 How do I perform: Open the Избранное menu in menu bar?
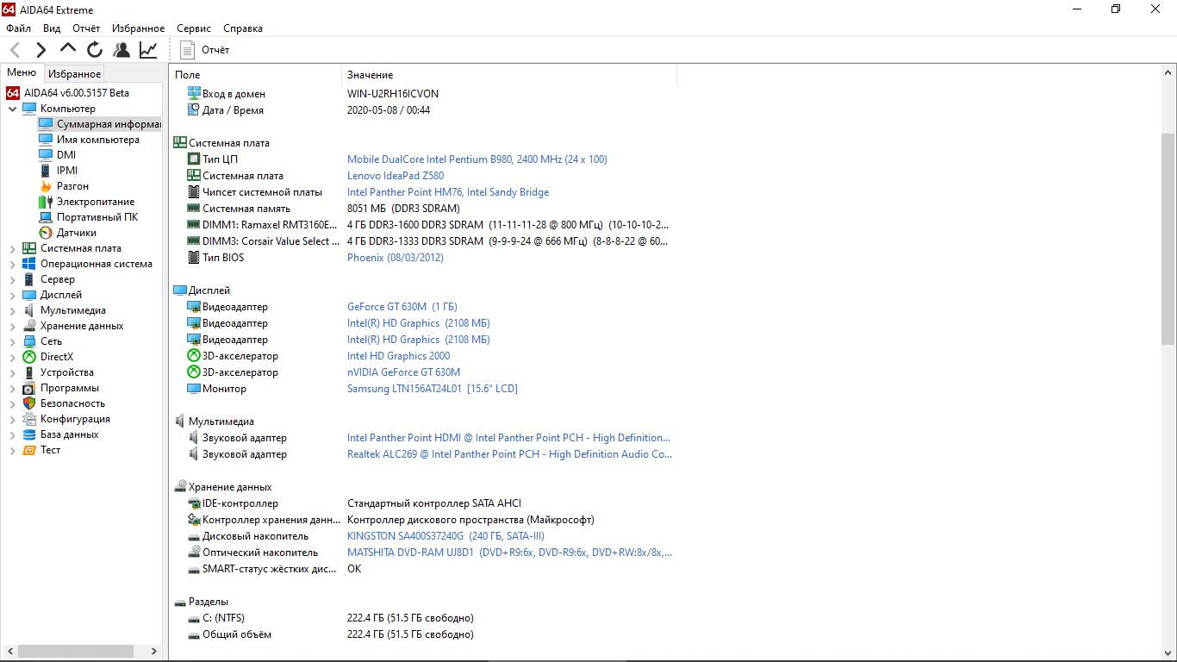(138, 28)
